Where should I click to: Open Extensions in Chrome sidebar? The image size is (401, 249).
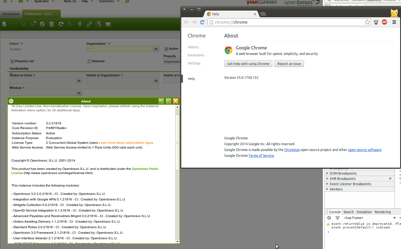[196, 55]
